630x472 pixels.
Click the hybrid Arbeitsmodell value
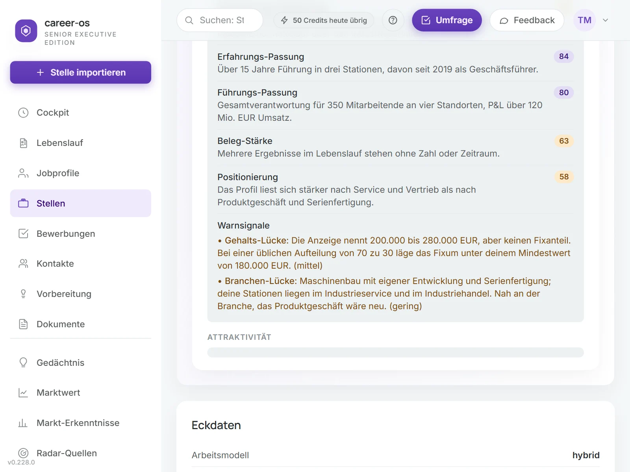point(586,455)
